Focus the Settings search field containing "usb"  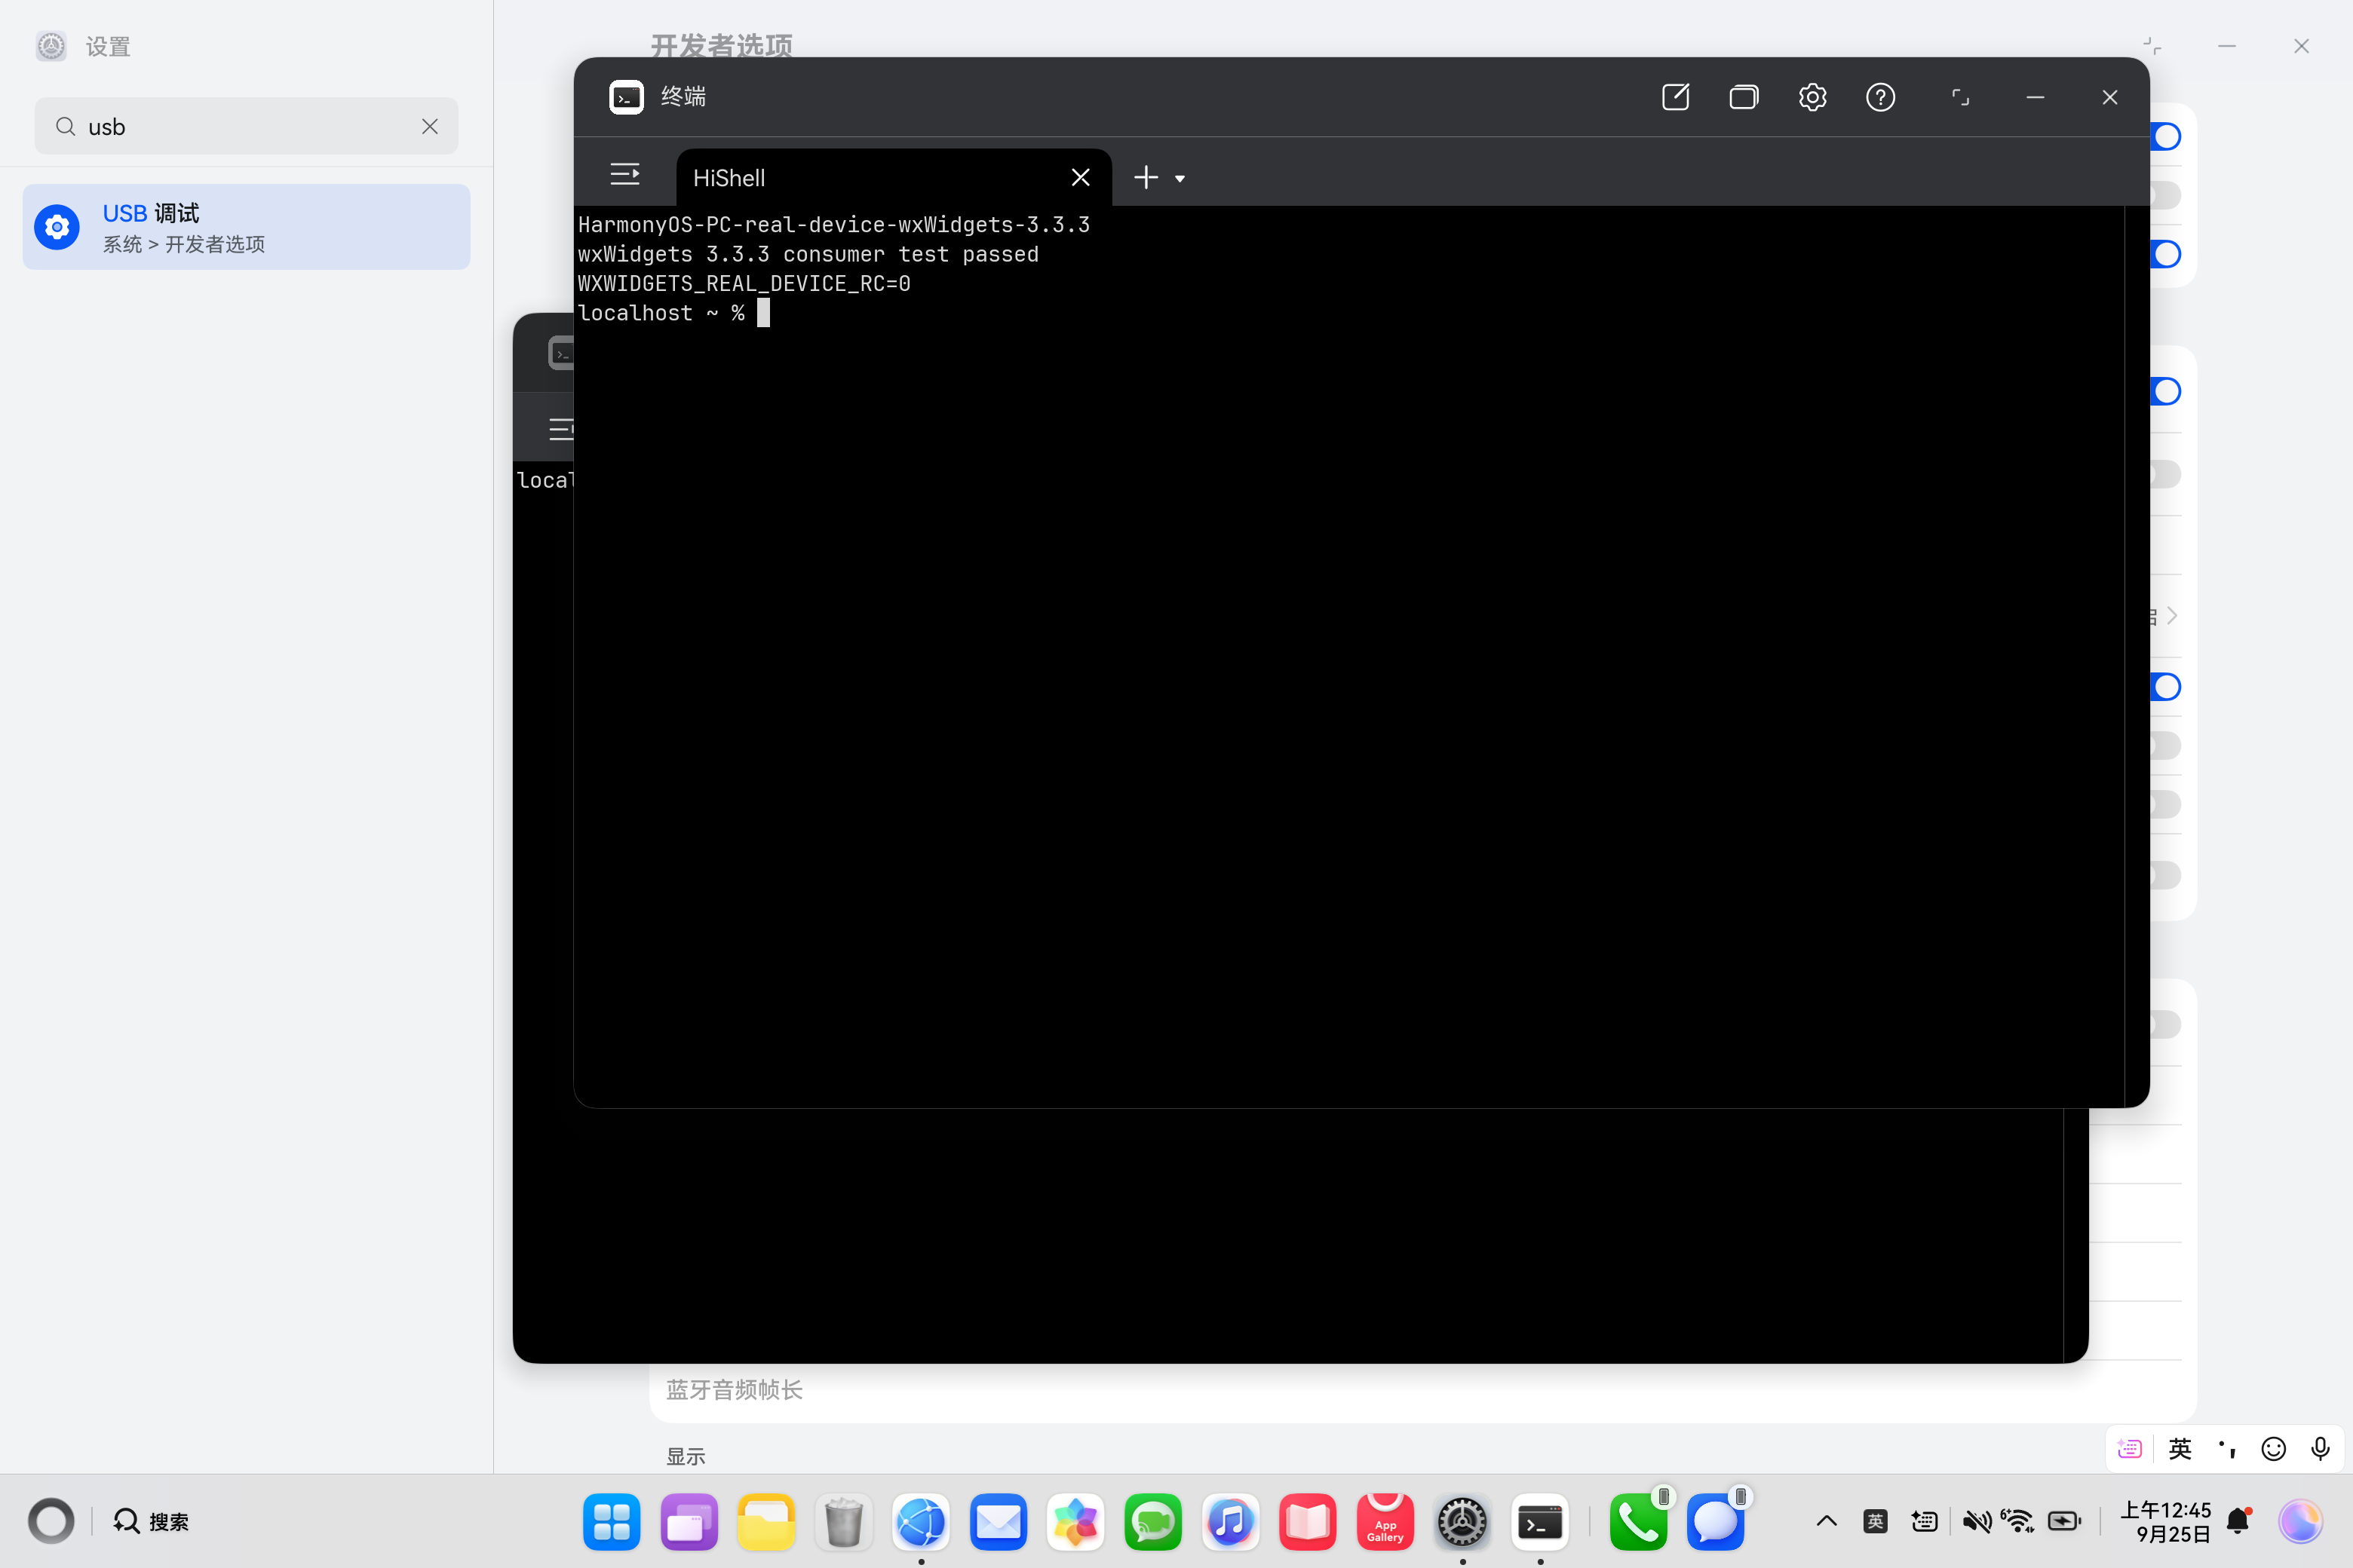(246, 126)
